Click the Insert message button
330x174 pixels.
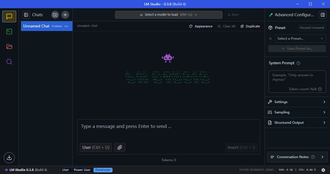point(241,147)
